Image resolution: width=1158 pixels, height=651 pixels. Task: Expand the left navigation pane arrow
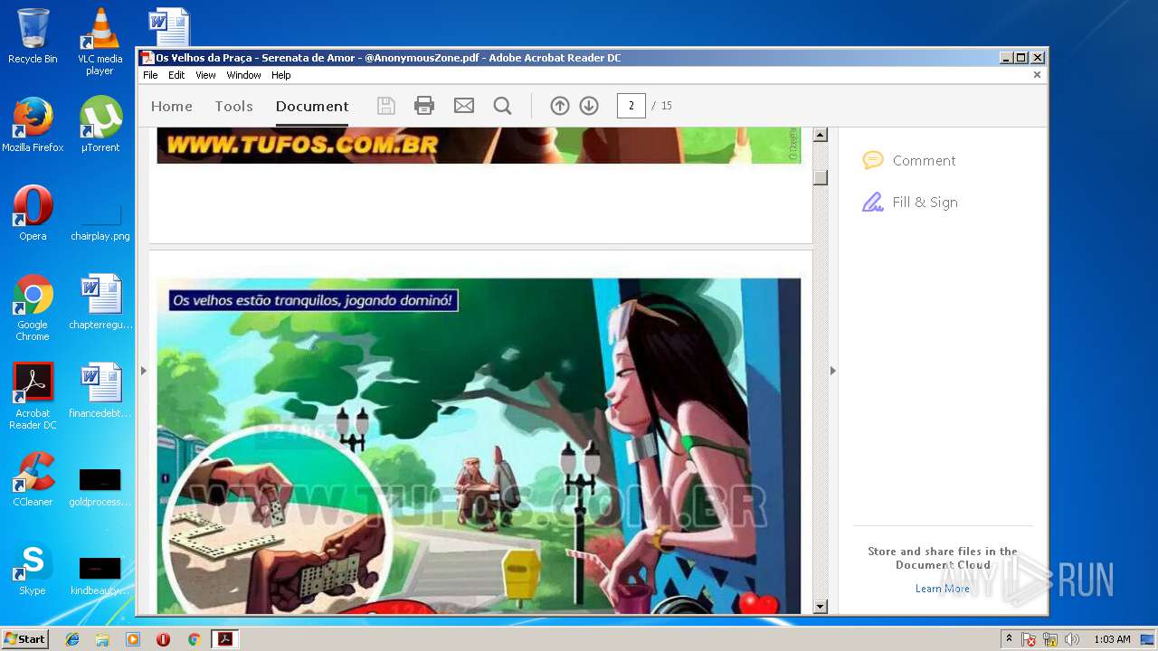143,370
